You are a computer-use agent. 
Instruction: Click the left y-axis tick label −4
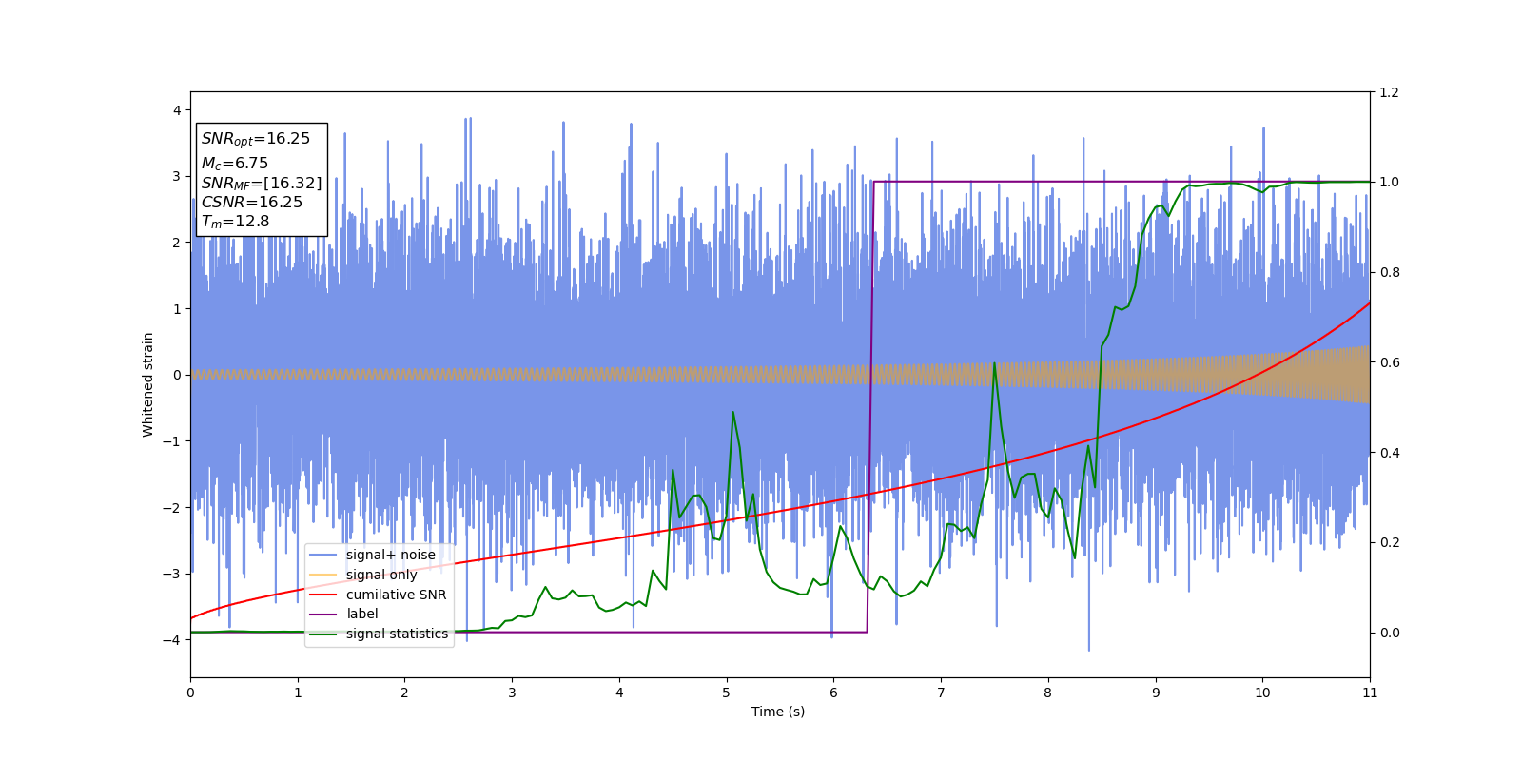(x=173, y=640)
